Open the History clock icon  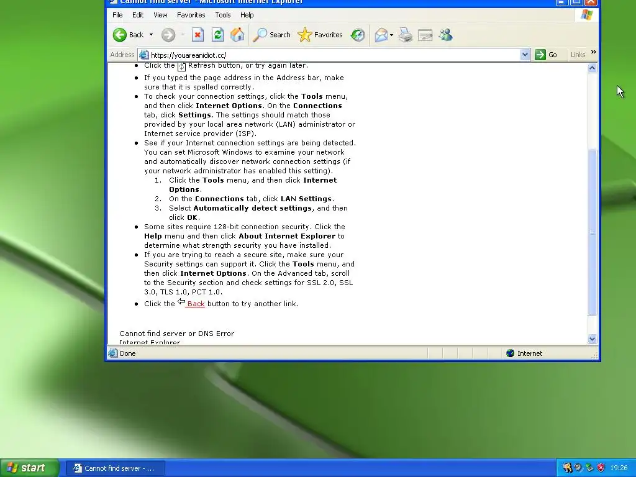pyautogui.click(x=358, y=35)
